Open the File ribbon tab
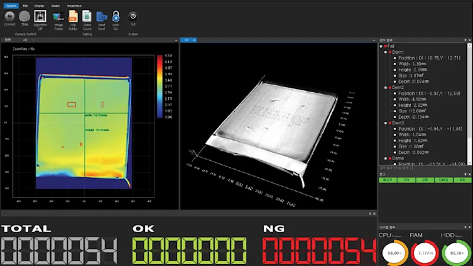The height and width of the screenshot is (266, 473). (25, 5)
